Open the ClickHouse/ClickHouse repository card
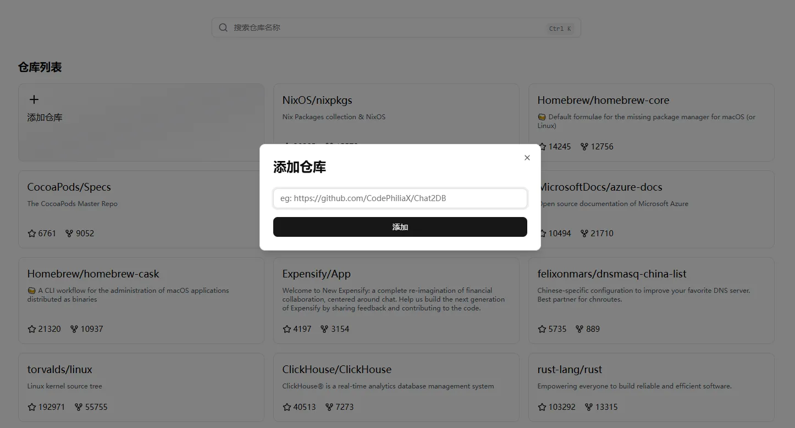795x428 pixels. click(337, 370)
